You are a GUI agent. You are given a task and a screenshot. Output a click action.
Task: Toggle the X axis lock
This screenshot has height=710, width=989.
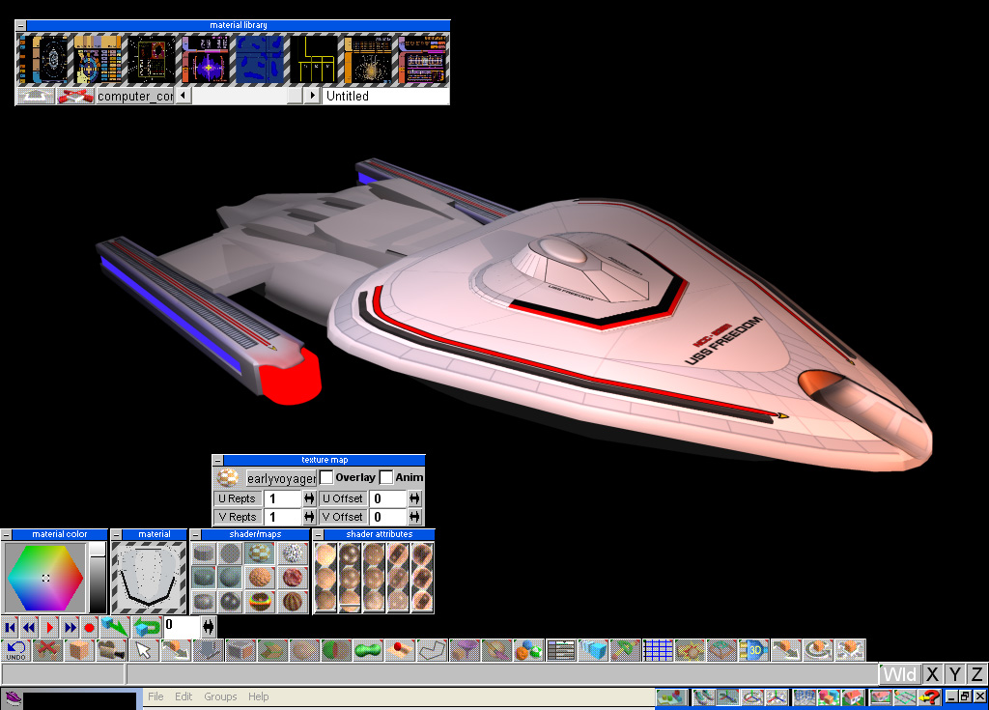(933, 674)
